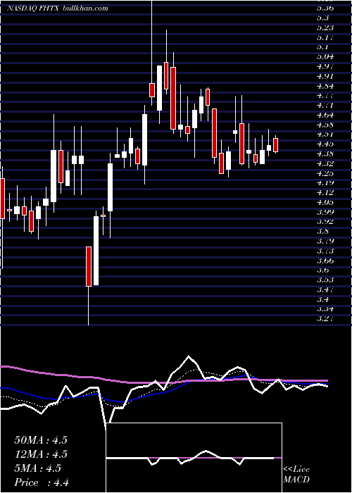Click the Price : 4.4 readout
352x493 pixels.
click(x=42, y=482)
